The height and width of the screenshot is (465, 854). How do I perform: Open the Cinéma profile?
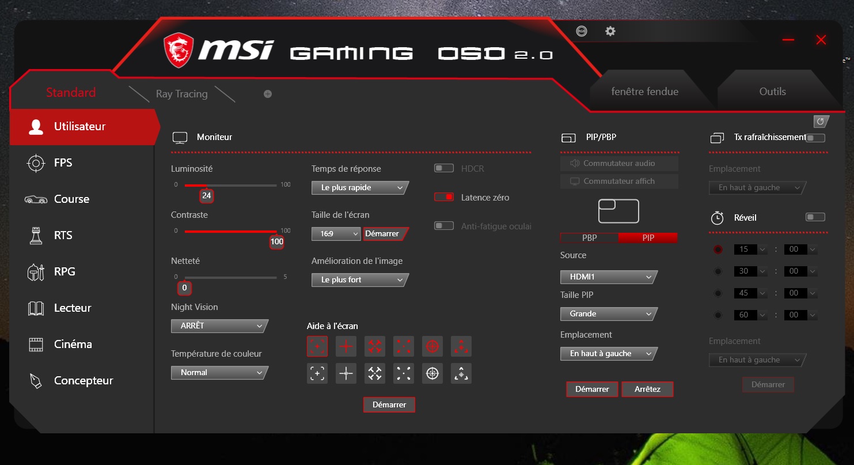pyautogui.click(x=72, y=344)
